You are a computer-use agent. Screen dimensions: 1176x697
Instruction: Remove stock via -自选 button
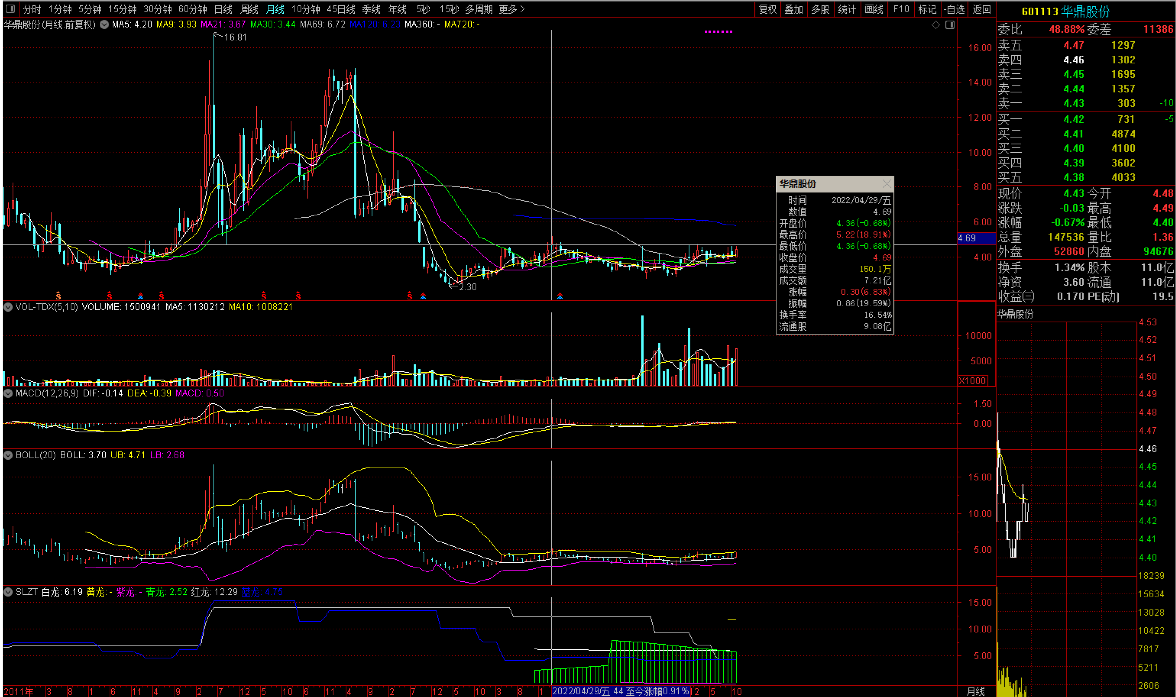(955, 9)
